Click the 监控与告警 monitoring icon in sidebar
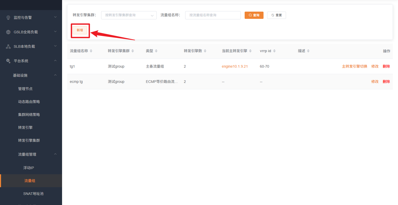Image resolution: width=398 pixels, height=205 pixels. pos(8,18)
